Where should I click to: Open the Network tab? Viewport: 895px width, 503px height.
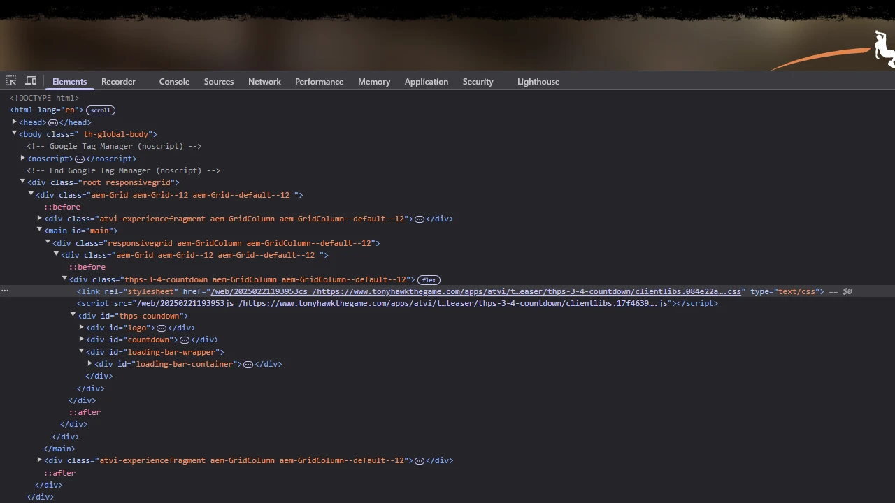(x=264, y=82)
